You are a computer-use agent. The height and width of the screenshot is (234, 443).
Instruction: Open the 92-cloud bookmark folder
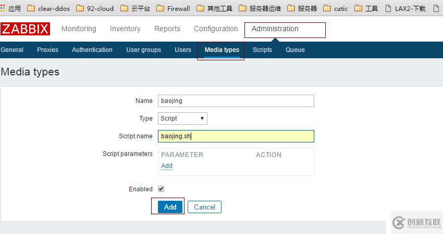click(95, 9)
